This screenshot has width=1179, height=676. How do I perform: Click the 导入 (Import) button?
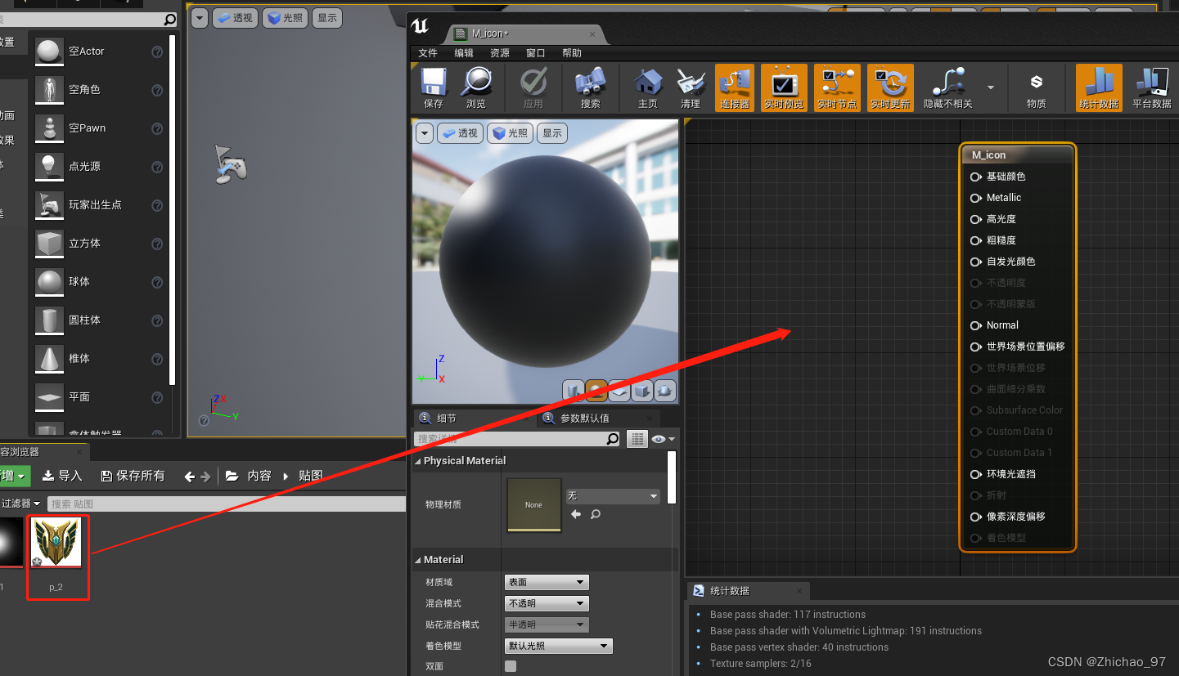(x=62, y=476)
